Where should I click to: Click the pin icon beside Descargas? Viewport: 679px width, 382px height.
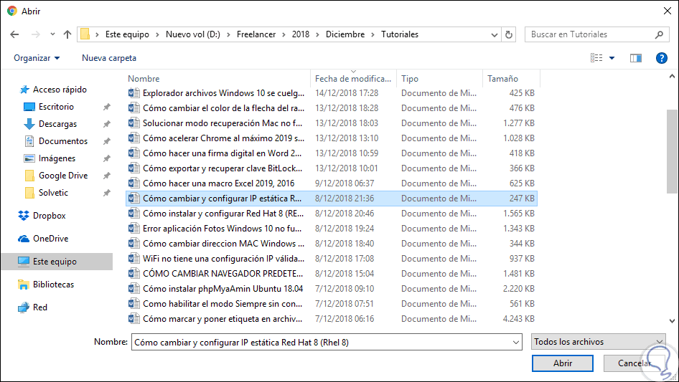pyautogui.click(x=106, y=124)
